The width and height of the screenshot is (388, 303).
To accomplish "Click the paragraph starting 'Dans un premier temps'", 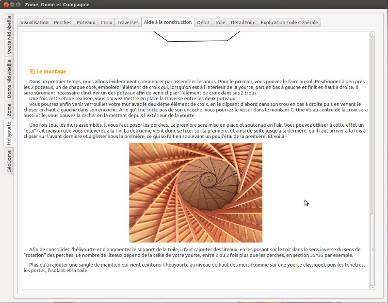I will (x=195, y=87).
